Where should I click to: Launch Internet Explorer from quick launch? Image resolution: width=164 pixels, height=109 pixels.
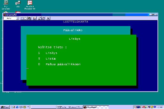click(17, 107)
